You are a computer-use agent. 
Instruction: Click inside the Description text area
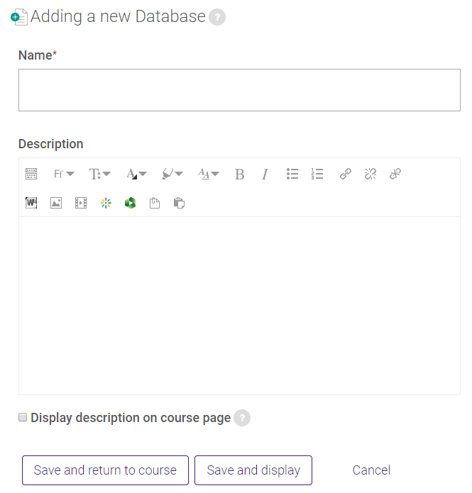pyautogui.click(x=239, y=306)
